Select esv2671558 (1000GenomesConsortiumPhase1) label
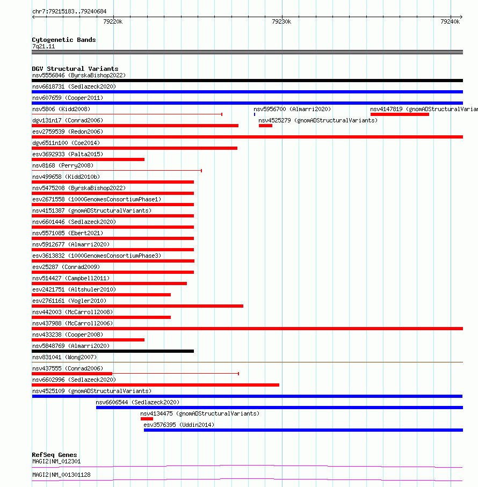Viewport: 478px width, 487px height. point(97,199)
